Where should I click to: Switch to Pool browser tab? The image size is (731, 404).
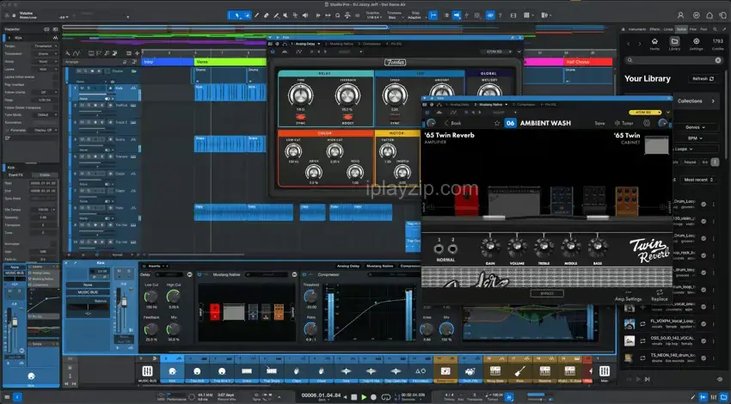pos(703,29)
